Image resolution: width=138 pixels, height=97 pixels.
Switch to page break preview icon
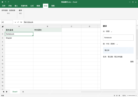click(119, 96)
